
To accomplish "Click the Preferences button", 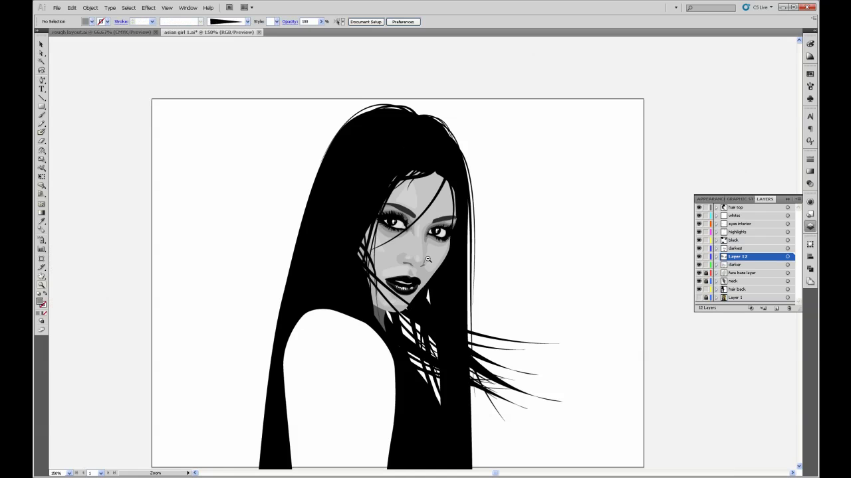I will tap(403, 21).
